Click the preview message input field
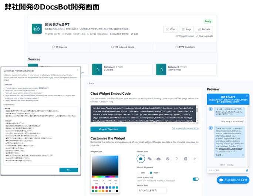253x196 pixels. (x=226, y=170)
